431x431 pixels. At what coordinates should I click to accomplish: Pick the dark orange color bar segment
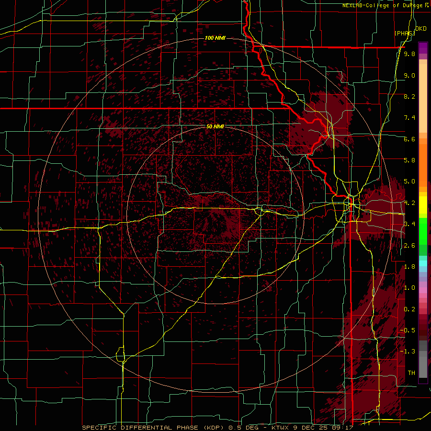pyautogui.click(x=423, y=165)
